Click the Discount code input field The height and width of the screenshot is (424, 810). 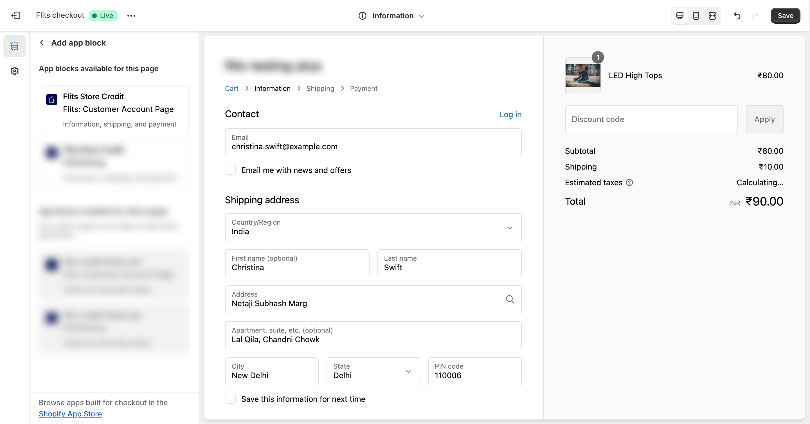tap(651, 119)
